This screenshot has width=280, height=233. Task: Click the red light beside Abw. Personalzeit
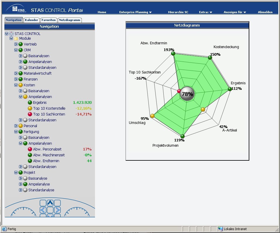point(30,149)
